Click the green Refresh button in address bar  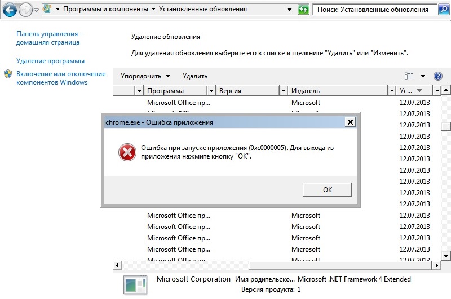(x=303, y=10)
